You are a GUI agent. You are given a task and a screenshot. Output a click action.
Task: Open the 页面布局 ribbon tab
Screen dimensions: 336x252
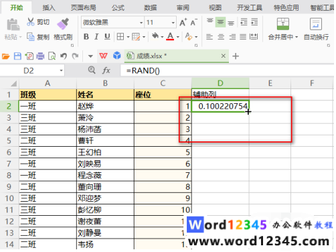(x=83, y=7)
